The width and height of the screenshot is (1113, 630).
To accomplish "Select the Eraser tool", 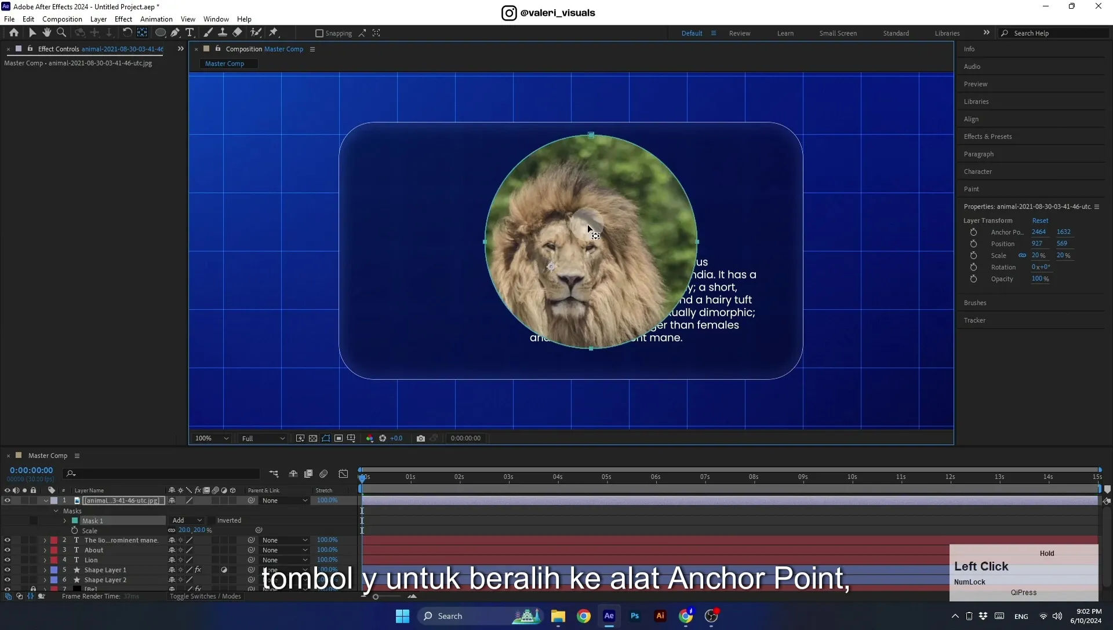I will (x=238, y=33).
